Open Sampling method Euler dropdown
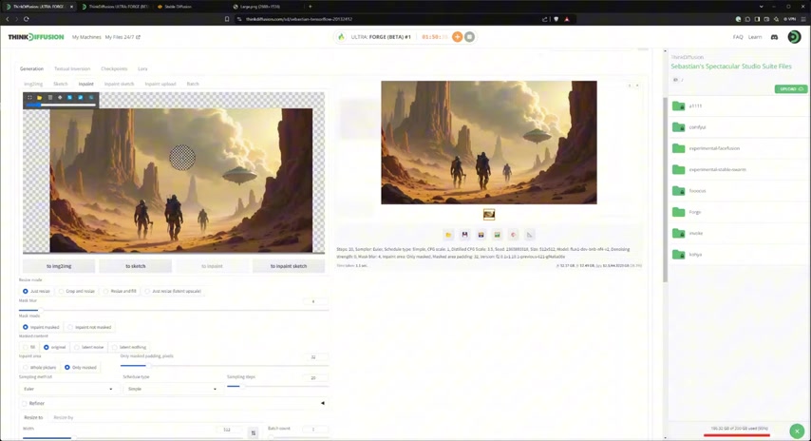The width and height of the screenshot is (811, 441). coord(68,389)
